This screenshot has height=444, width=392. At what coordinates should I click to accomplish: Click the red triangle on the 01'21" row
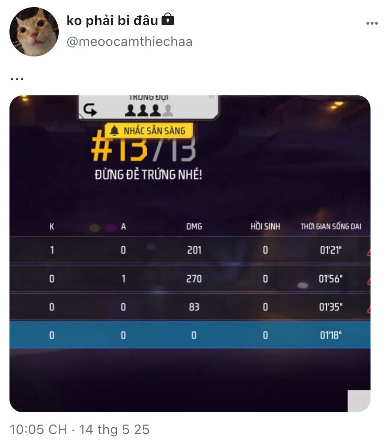[x=368, y=252]
